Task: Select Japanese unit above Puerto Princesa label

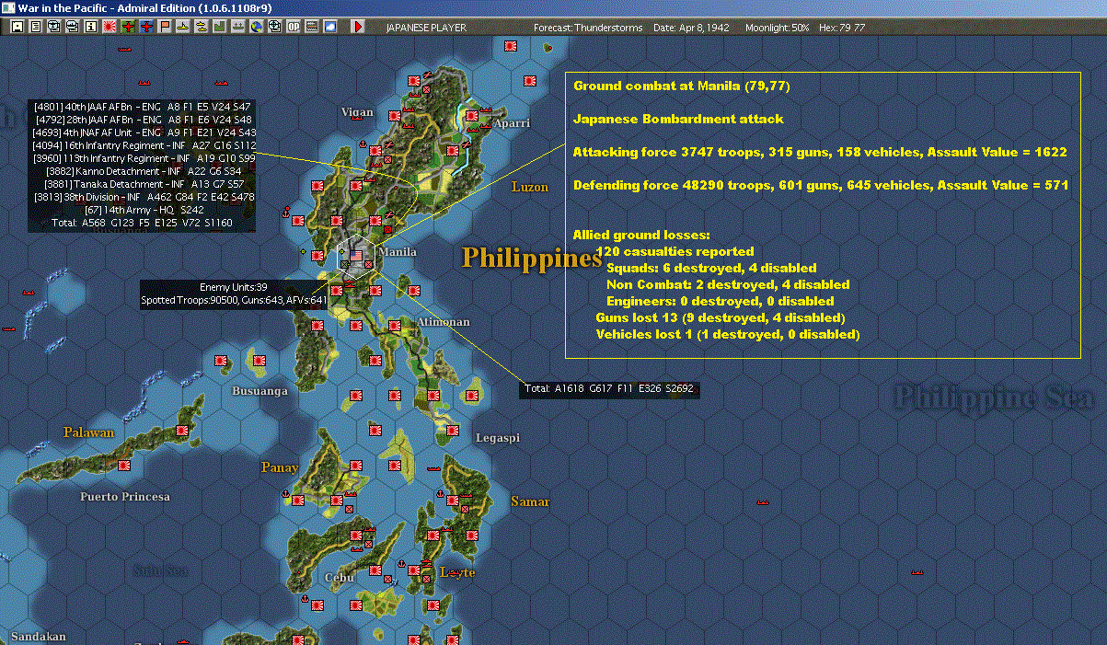Action: pyautogui.click(x=122, y=465)
